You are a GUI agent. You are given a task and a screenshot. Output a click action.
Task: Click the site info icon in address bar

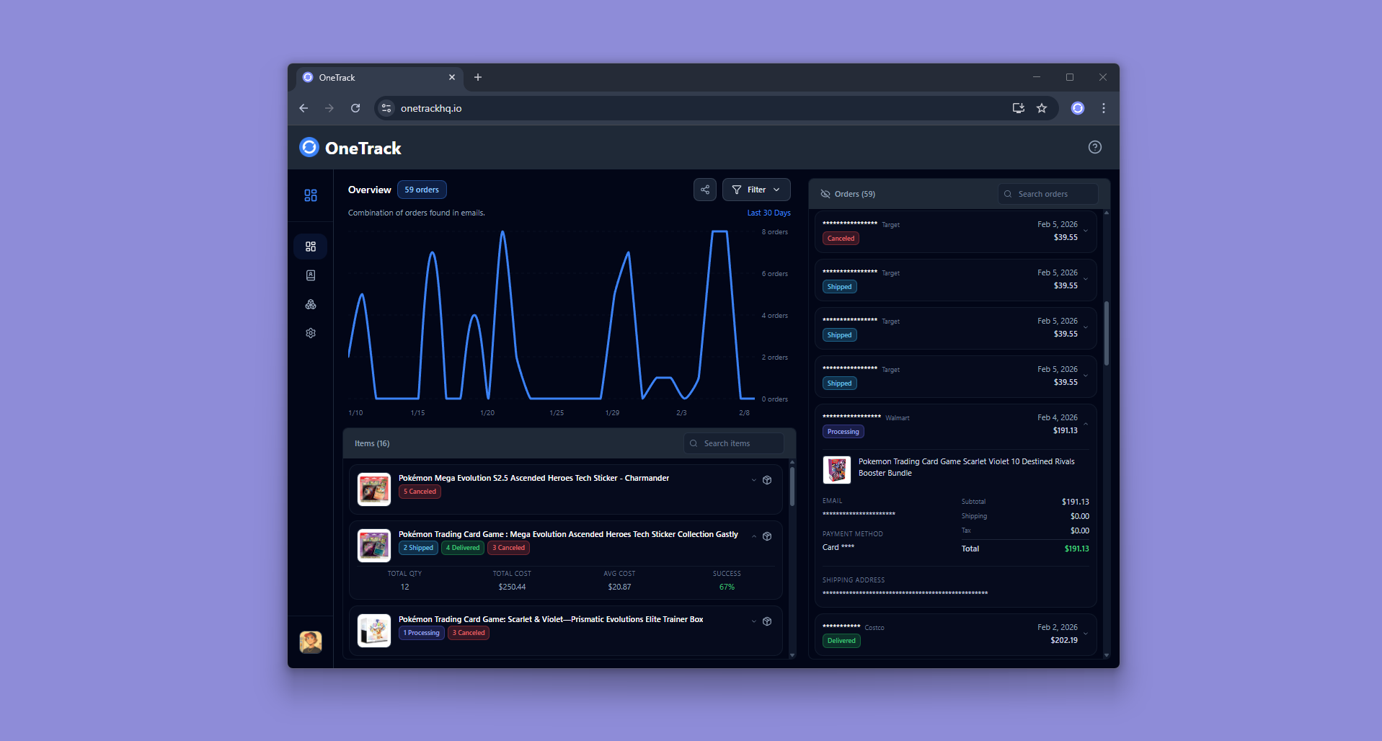coord(386,108)
